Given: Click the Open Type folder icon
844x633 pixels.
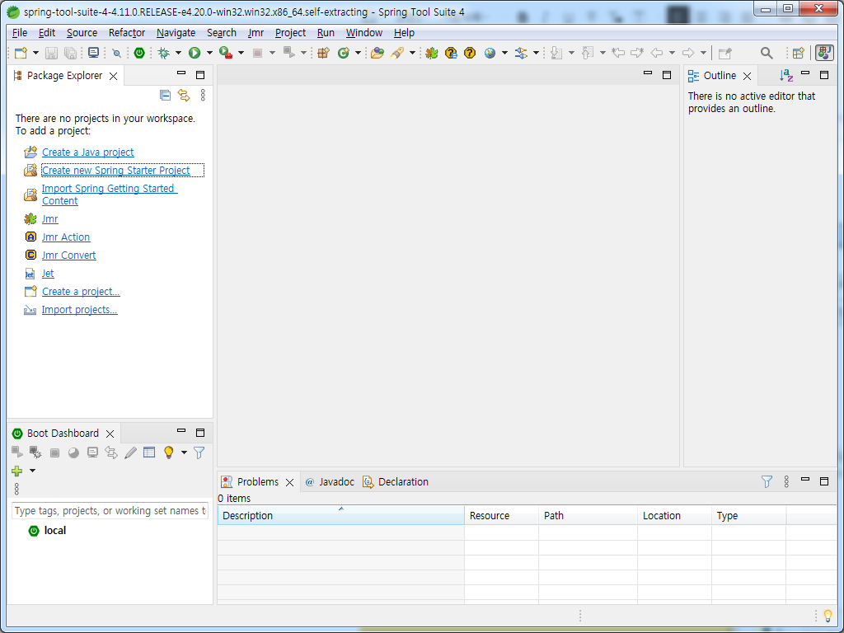Looking at the screenshot, I should click(377, 53).
